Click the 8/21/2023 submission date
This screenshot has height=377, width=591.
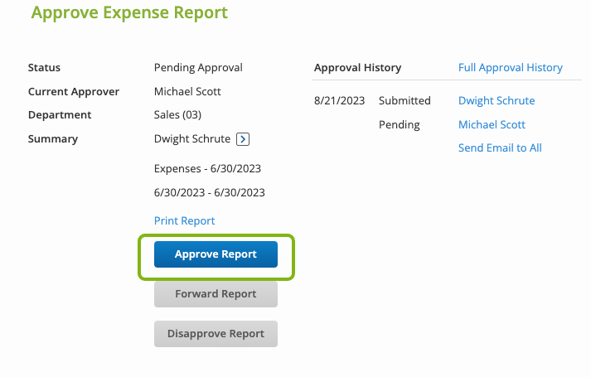[x=339, y=100]
